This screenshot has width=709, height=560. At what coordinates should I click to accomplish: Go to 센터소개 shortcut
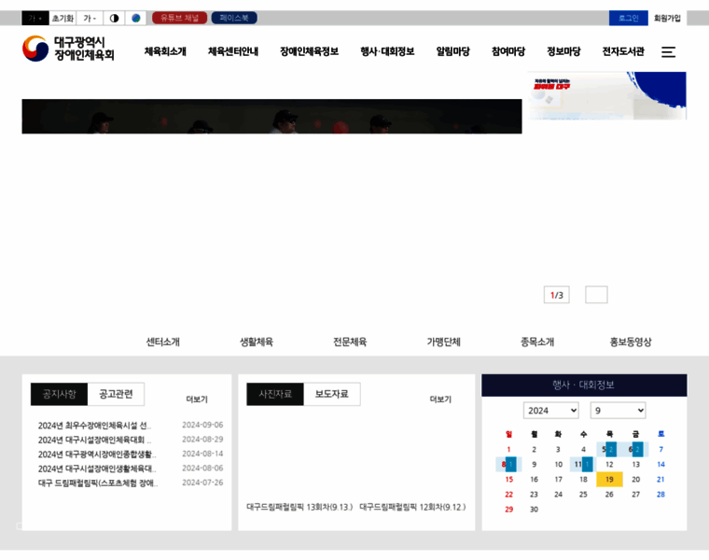tap(162, 342)
